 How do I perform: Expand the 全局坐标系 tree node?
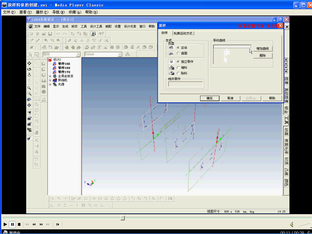click(50, 76)
